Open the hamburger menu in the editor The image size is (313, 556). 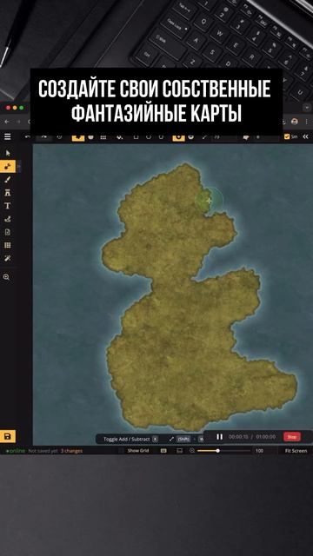8,137
